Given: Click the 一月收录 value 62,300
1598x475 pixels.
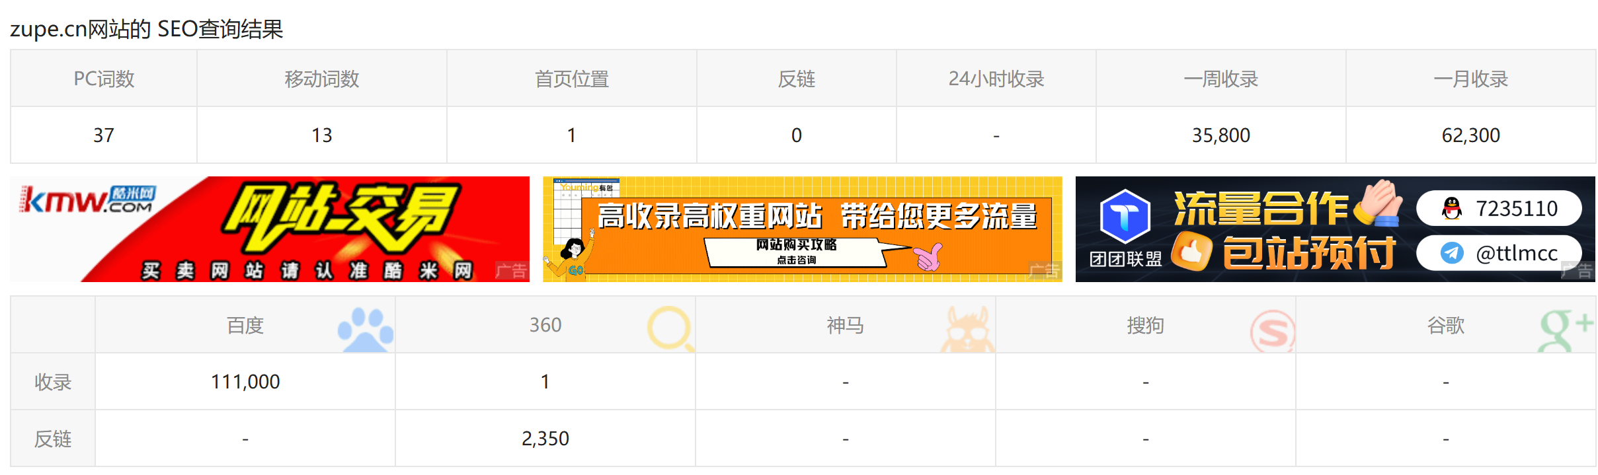Looking at the screenshot, I should pos(1471,135).
